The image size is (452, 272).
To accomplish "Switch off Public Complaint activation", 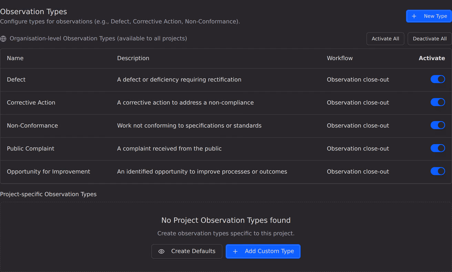I will tap(438, 148).
